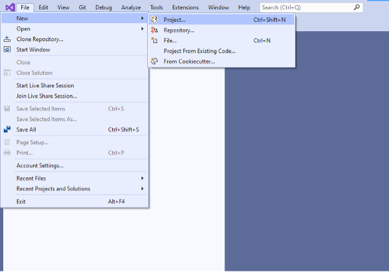Viewport: 389px width, 272px height.
Task: Click the Close Solution menu item
Action: click(x=74, y=73)
